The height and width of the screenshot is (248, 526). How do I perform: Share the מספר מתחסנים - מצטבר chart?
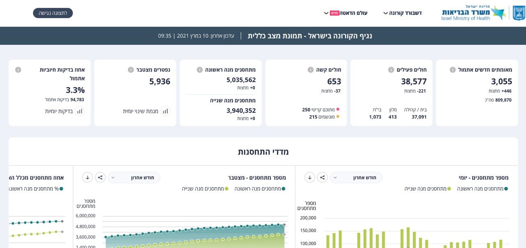coord(100,177)
